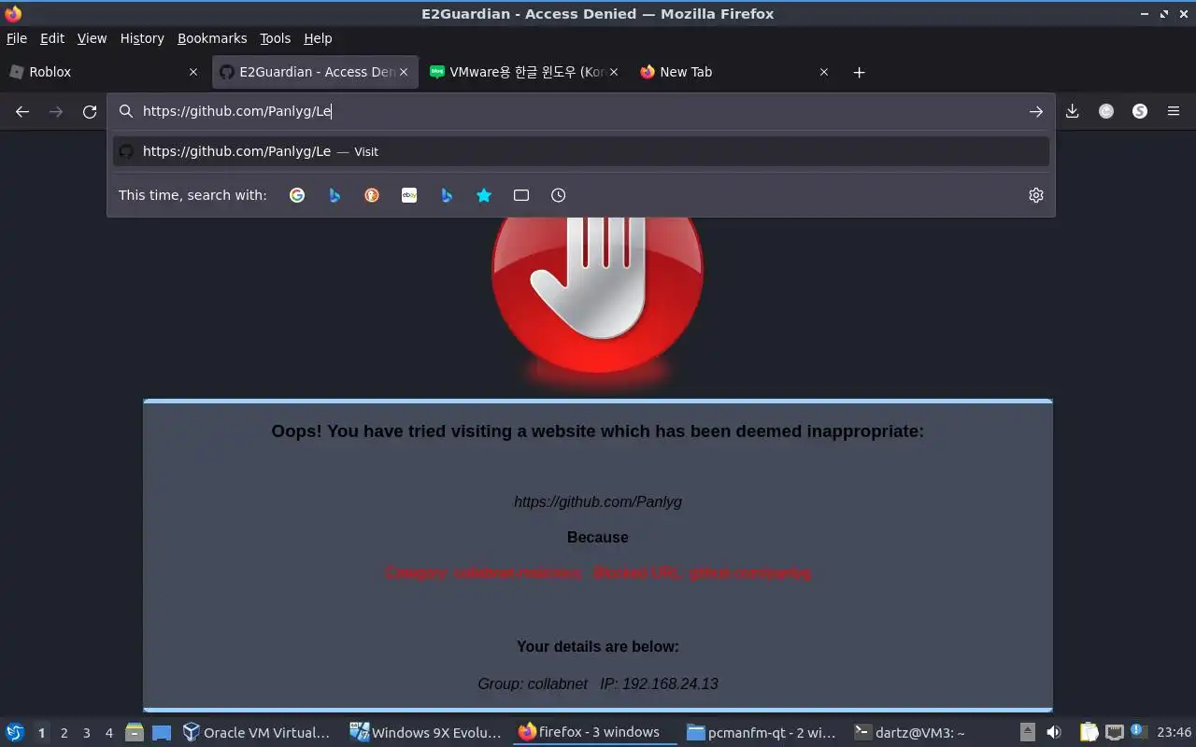Switch to workspace 2
The width and height of the screenshot is (1196, 747).
(64, 733)
